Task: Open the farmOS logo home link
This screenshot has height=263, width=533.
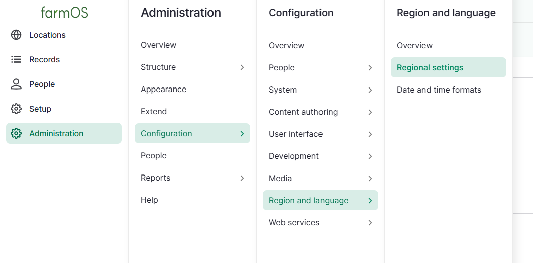Action: pos(64,12)
